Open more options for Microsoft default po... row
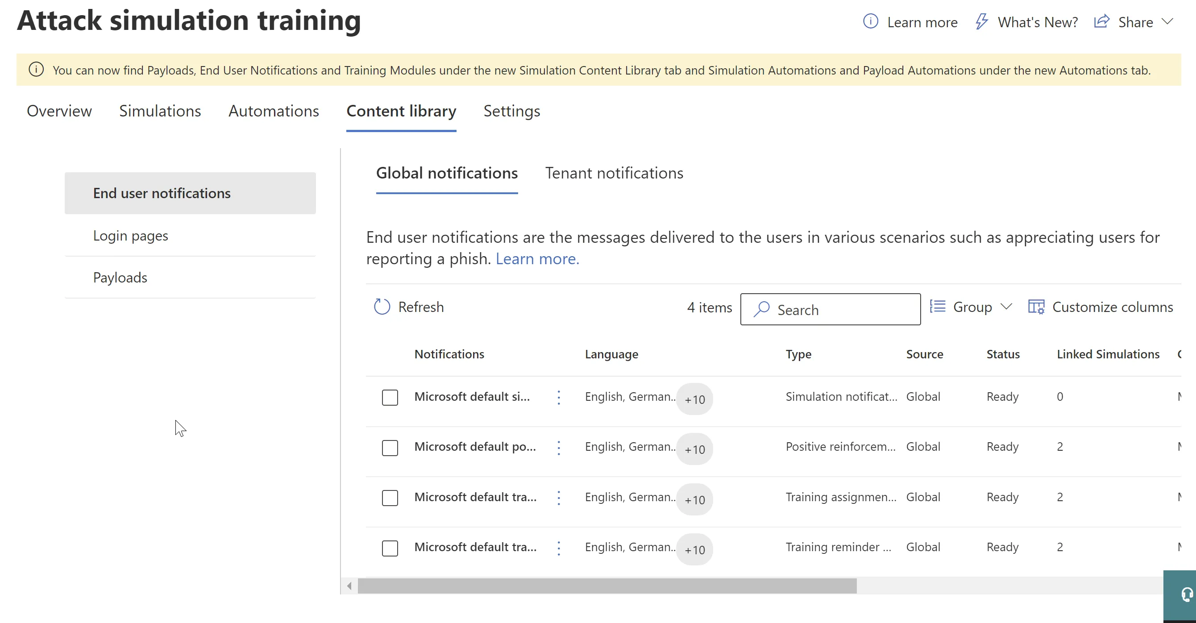 (559, 448)
